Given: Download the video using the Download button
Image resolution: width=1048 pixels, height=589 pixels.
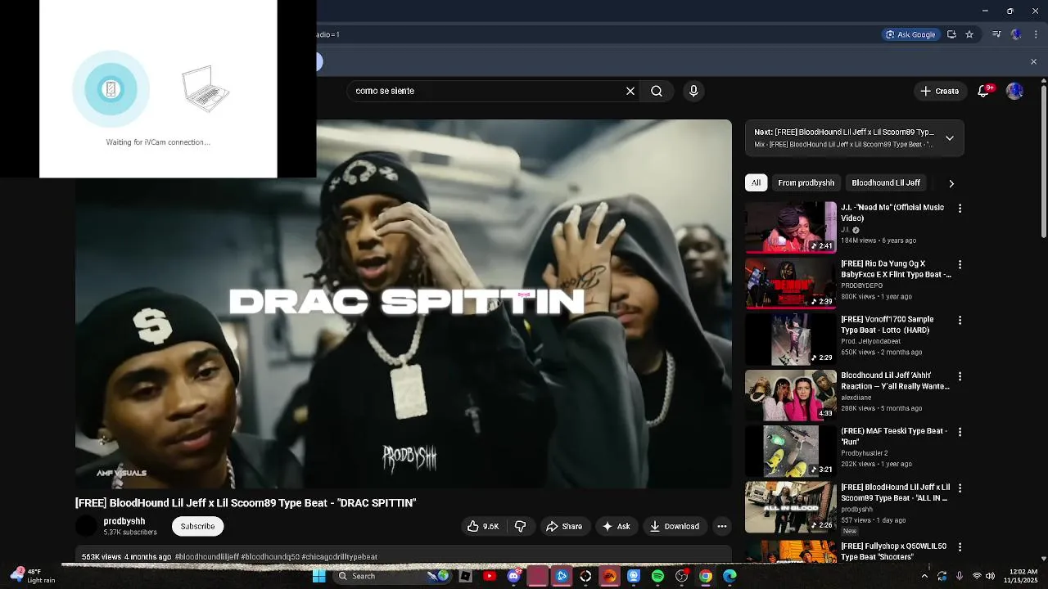Looking at the screenshot, I should (675, 526).
